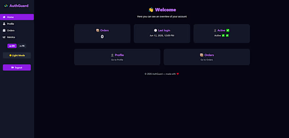Image resolution: width=289 pixels, height=138 pixels.
Task: Open the Home sidebar item
Action: pos(17,17)
